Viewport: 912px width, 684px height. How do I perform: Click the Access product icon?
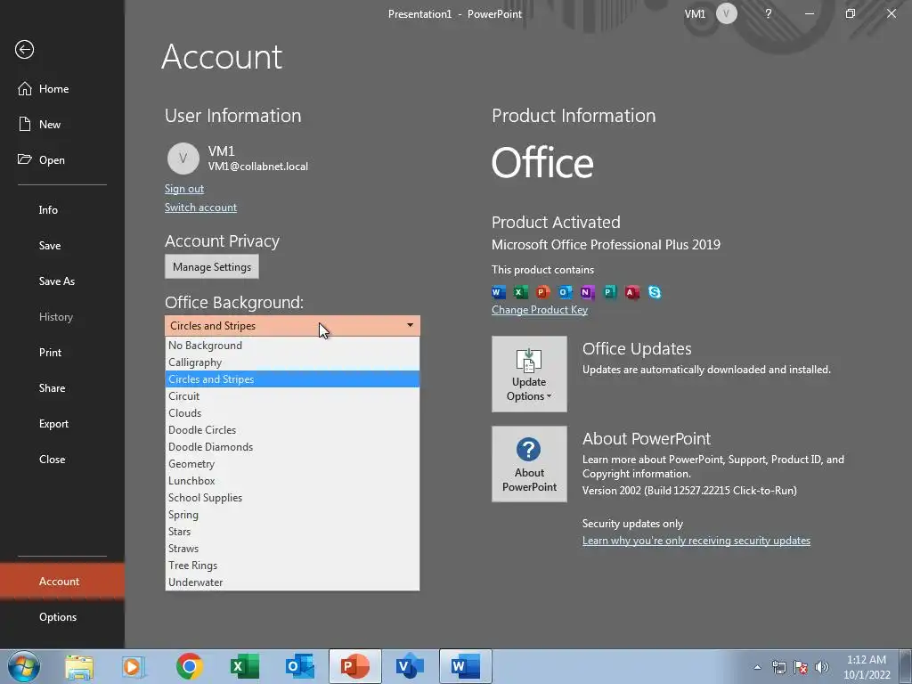pos(632,292)
